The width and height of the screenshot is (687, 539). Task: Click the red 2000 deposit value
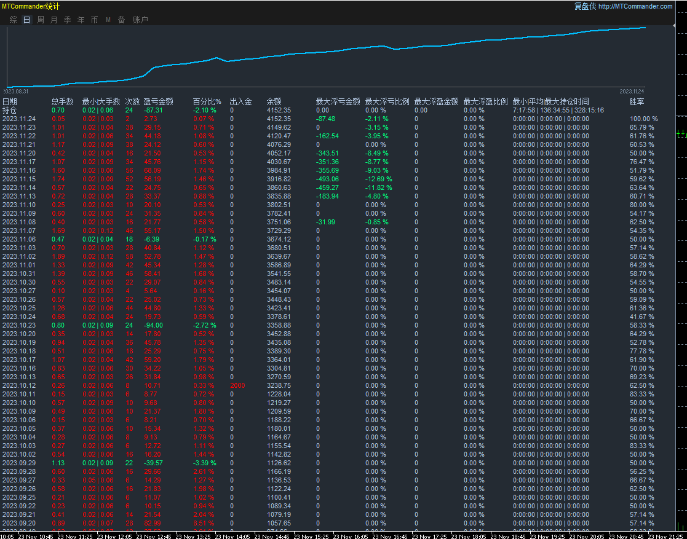pos(237,385)
